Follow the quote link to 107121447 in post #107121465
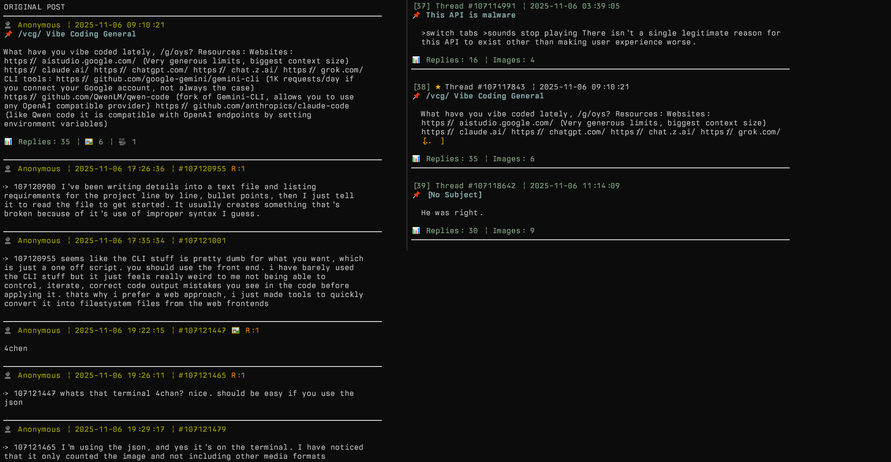This screenshot has width=891, height=462. tap(30, 393)
